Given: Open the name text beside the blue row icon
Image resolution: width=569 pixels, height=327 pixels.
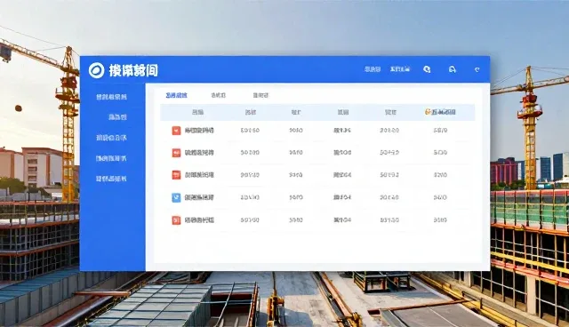Looking at the screenshot, I should (199, 197).
